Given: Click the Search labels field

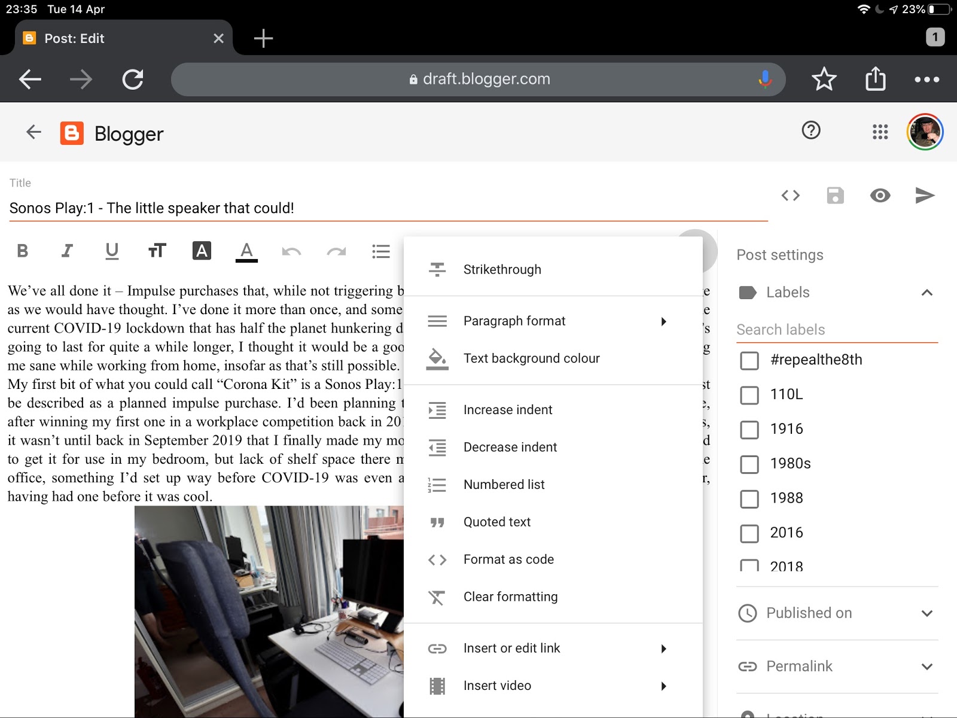Looking at the screenshot, I should click(837, 330).
